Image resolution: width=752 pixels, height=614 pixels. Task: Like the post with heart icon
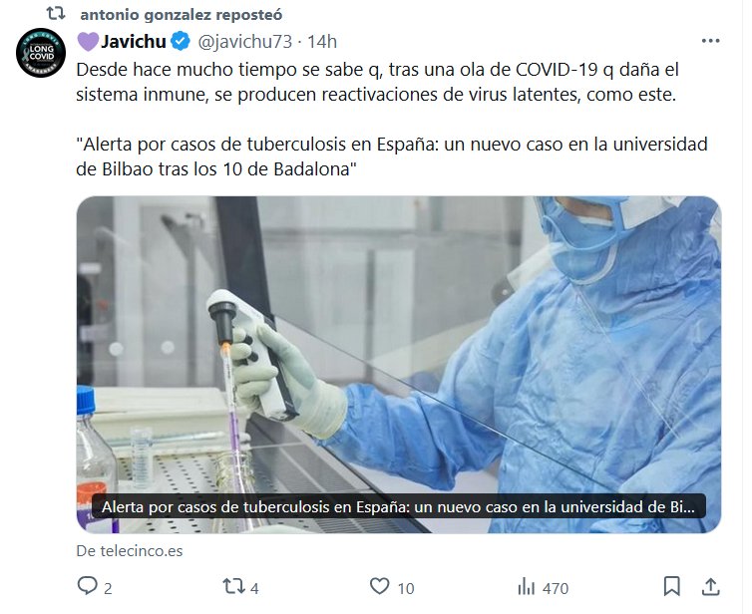380,586
